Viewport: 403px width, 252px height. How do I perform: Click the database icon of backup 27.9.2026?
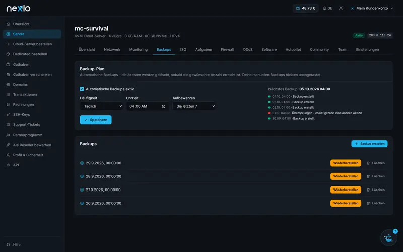coord(82,190)
